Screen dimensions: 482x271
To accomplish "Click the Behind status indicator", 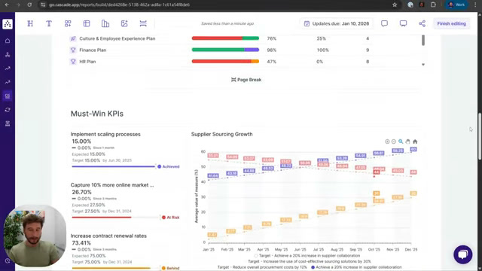I will 171,268.
